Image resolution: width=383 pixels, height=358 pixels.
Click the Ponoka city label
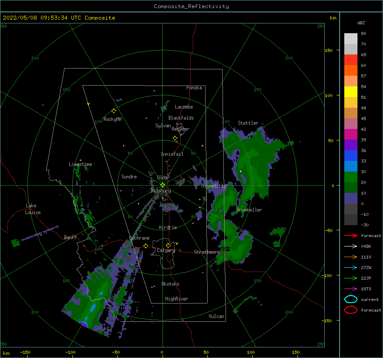click(194, 88)
